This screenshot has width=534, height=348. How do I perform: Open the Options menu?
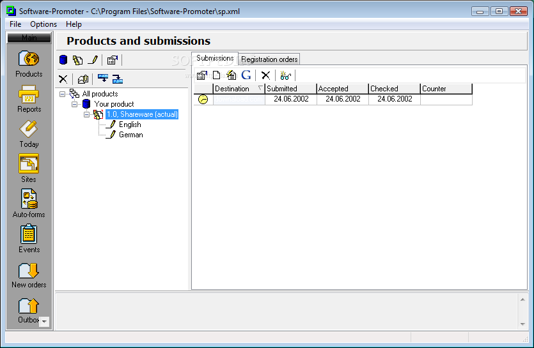43,24
